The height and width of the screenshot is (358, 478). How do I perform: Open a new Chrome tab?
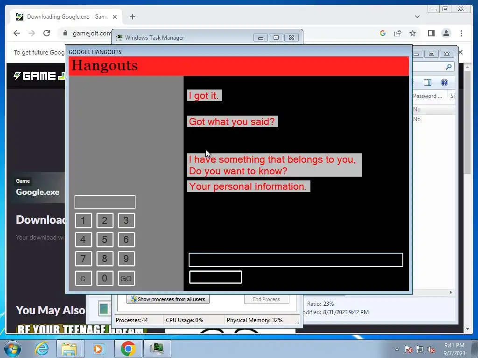point(132,17)
